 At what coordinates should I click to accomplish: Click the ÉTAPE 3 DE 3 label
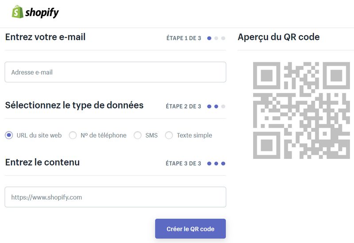(183, 164)
